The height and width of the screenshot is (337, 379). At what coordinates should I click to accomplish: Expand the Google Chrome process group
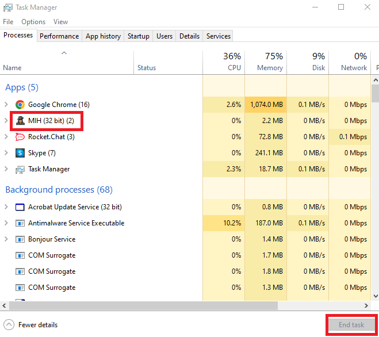[x=6, y=105]
